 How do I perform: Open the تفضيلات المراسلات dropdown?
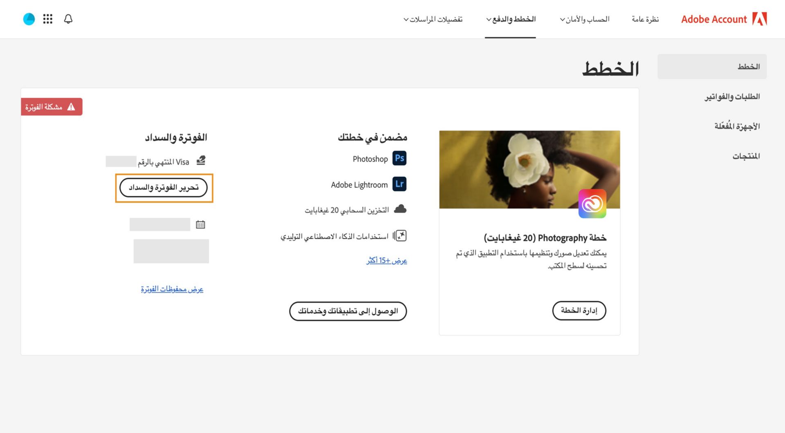click(433, 19)
